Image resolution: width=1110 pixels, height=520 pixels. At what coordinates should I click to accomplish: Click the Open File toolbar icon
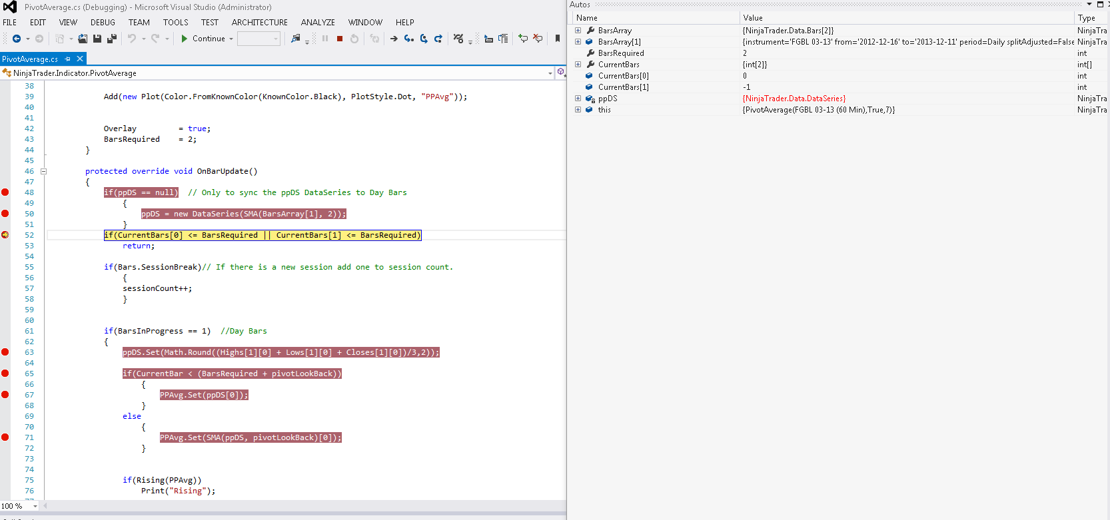[83, 39]
